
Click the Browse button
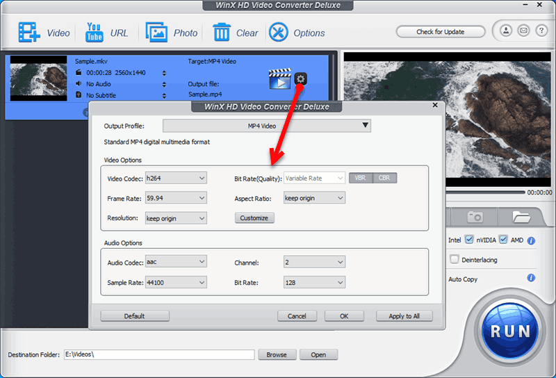click(x=277, y=354)
